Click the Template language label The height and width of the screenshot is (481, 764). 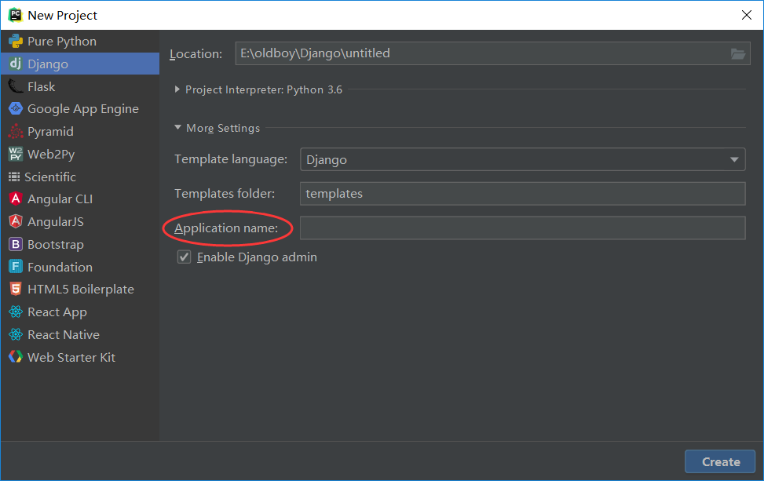click(231, 160)
